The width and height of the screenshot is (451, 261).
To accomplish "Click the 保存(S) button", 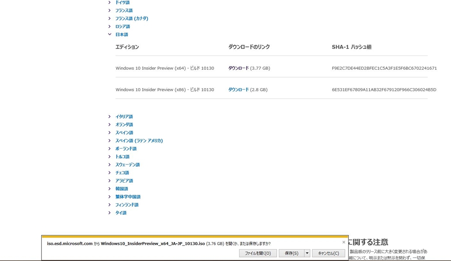I will pos(292,253).
